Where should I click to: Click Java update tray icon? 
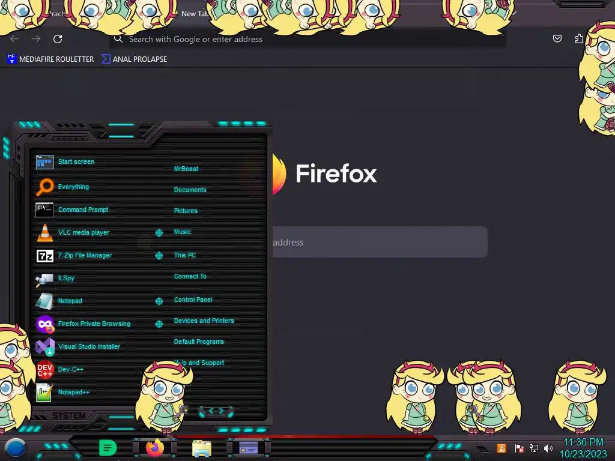coord(501,448)
